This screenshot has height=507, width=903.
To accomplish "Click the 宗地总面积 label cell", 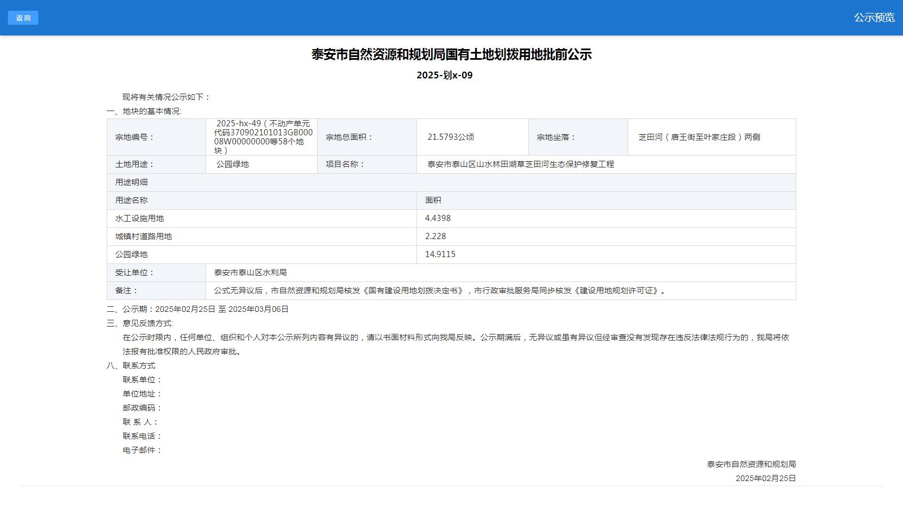I will (x=367, y=137).
